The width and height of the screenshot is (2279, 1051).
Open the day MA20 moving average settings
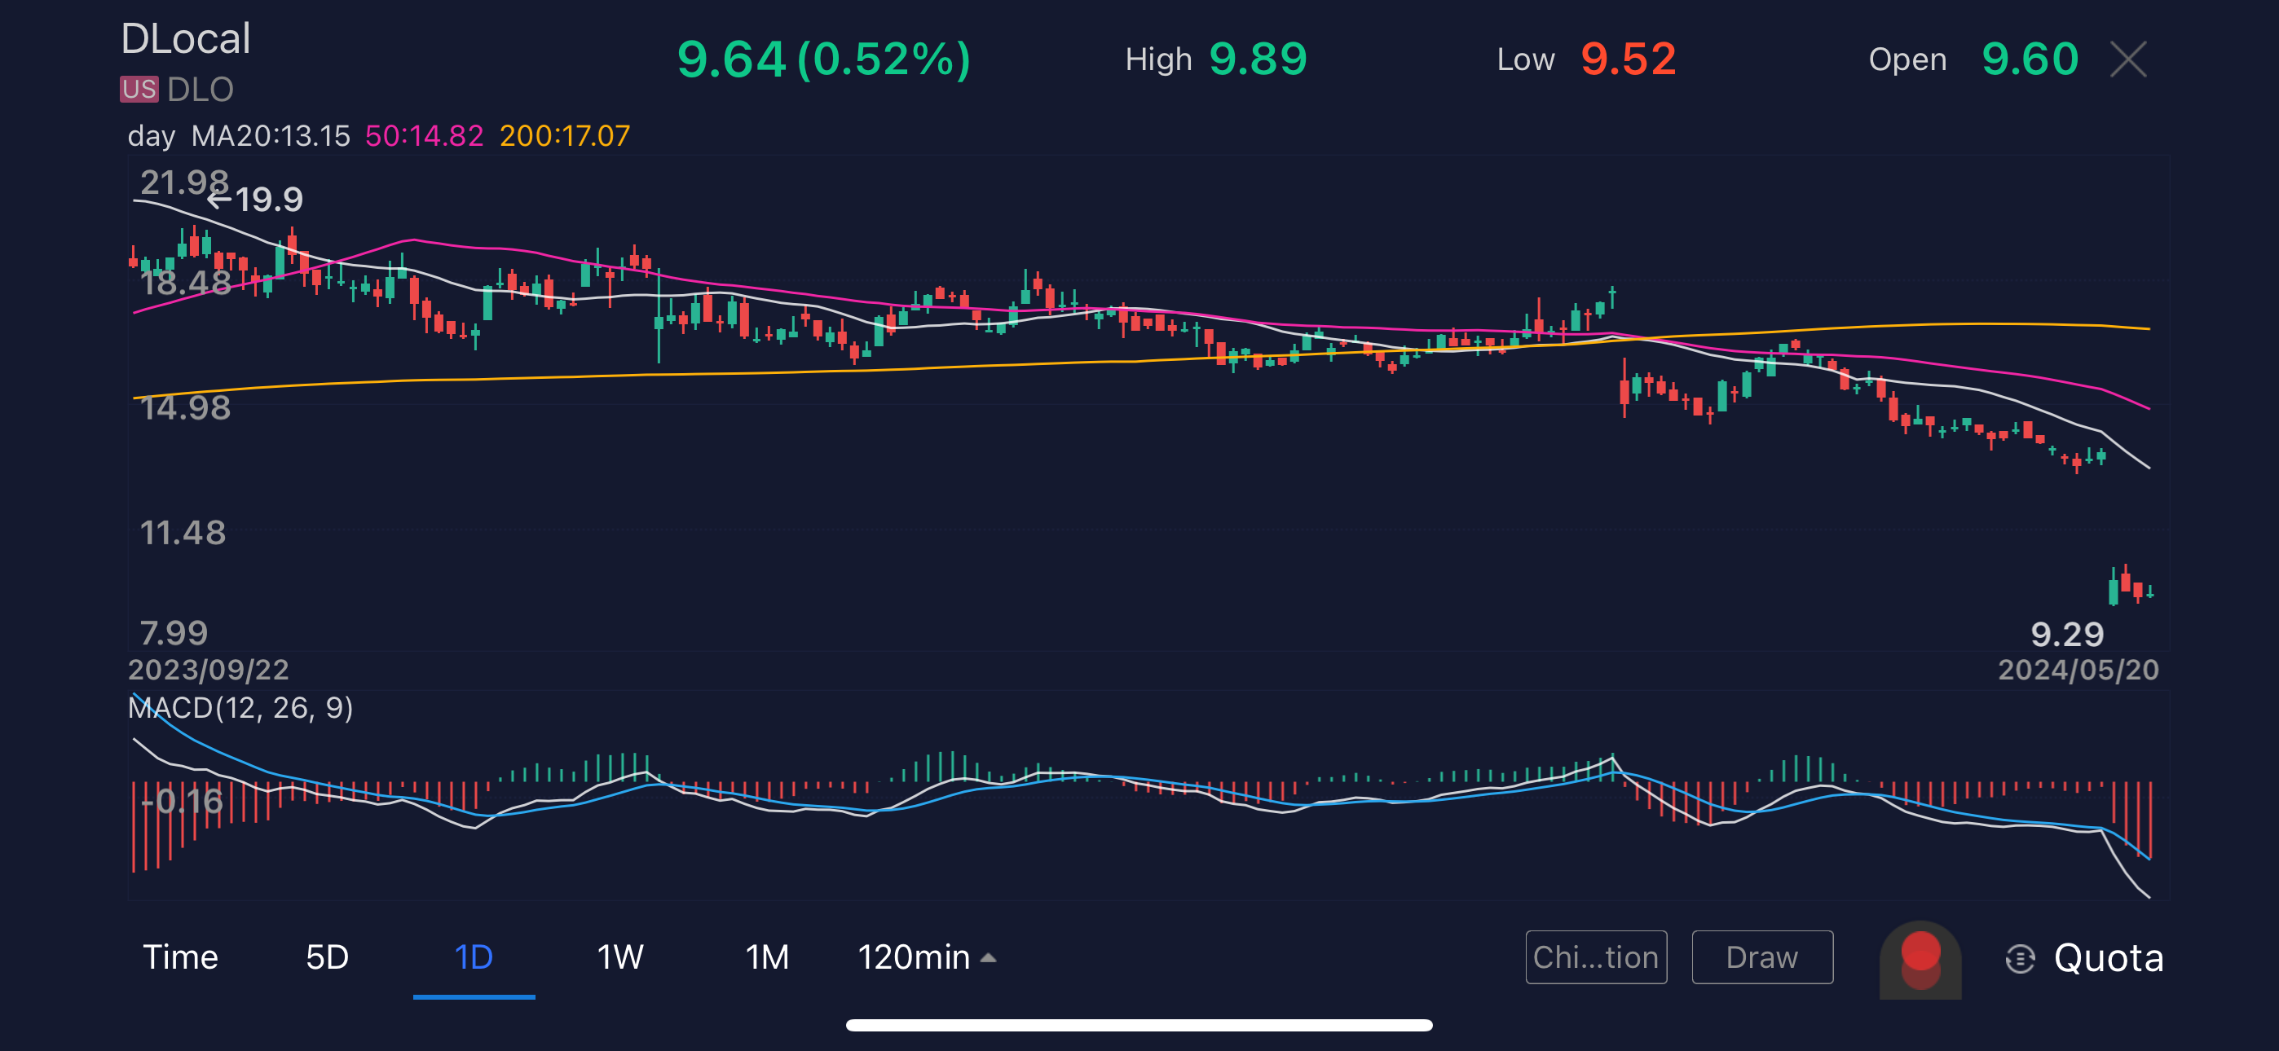[x=239, y=136]
